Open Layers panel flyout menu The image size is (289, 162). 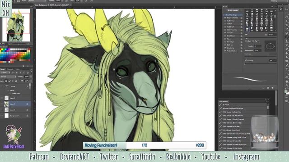(31, 69)
